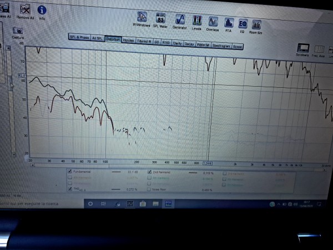This screenshot has width=333, height=250.
Task: Click the 2nd Harmonic value '0.118 %'
Action: 208,173
